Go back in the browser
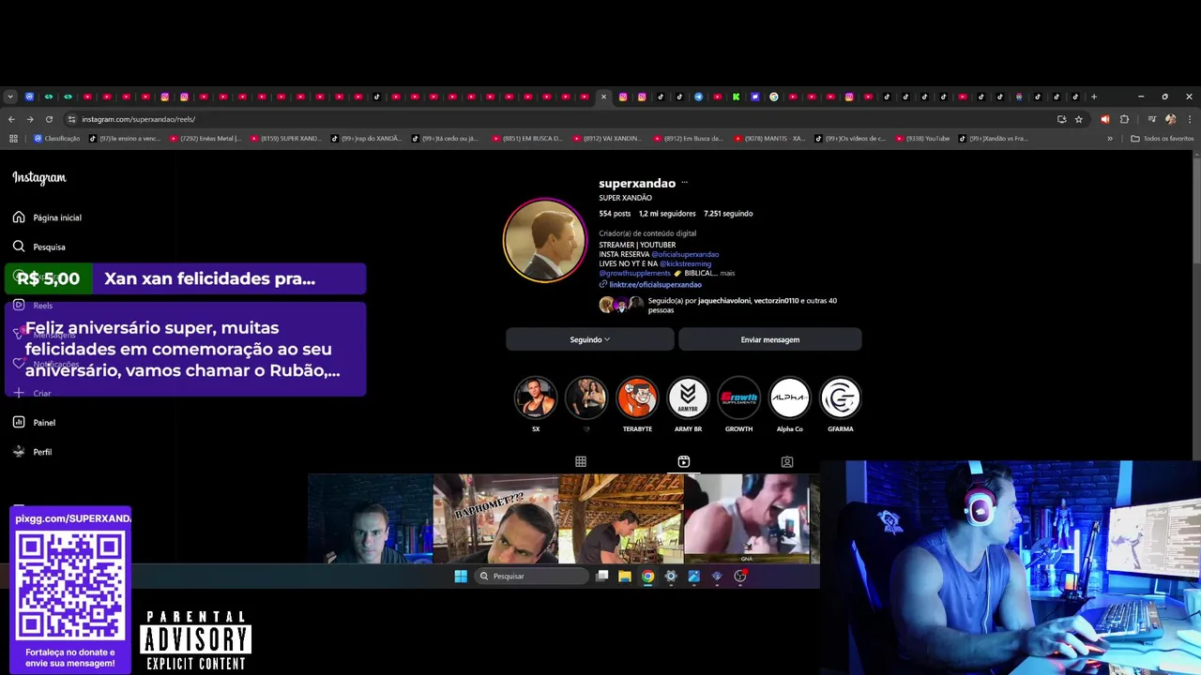 [x=11, y=119]
